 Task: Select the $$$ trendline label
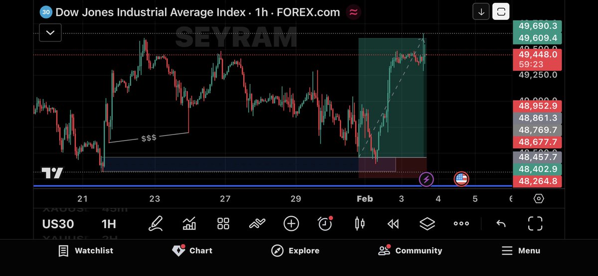click(149, 138)
